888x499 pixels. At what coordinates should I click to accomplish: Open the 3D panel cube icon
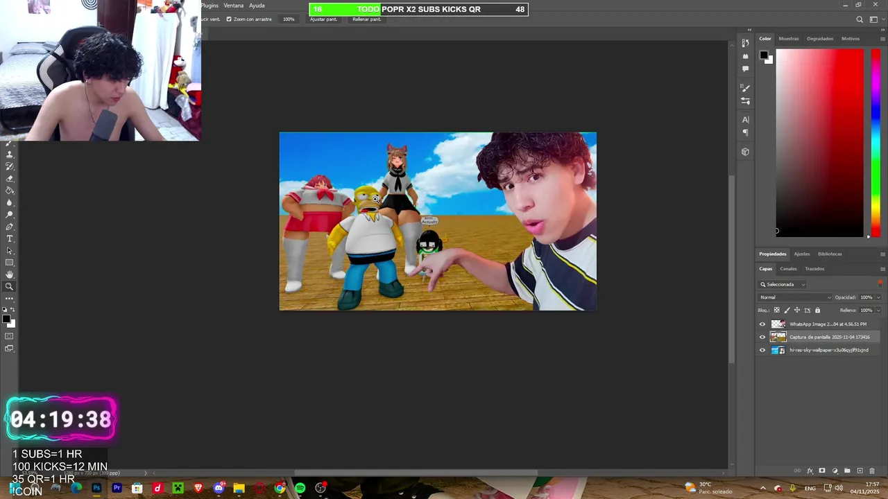tap(745, 152)
